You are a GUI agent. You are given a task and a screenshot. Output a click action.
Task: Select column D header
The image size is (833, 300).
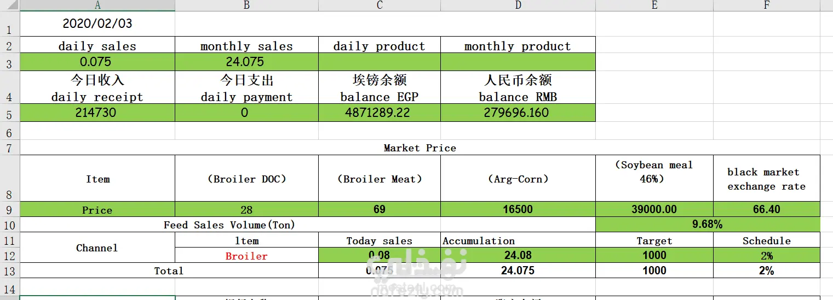[x=518, y=5]
